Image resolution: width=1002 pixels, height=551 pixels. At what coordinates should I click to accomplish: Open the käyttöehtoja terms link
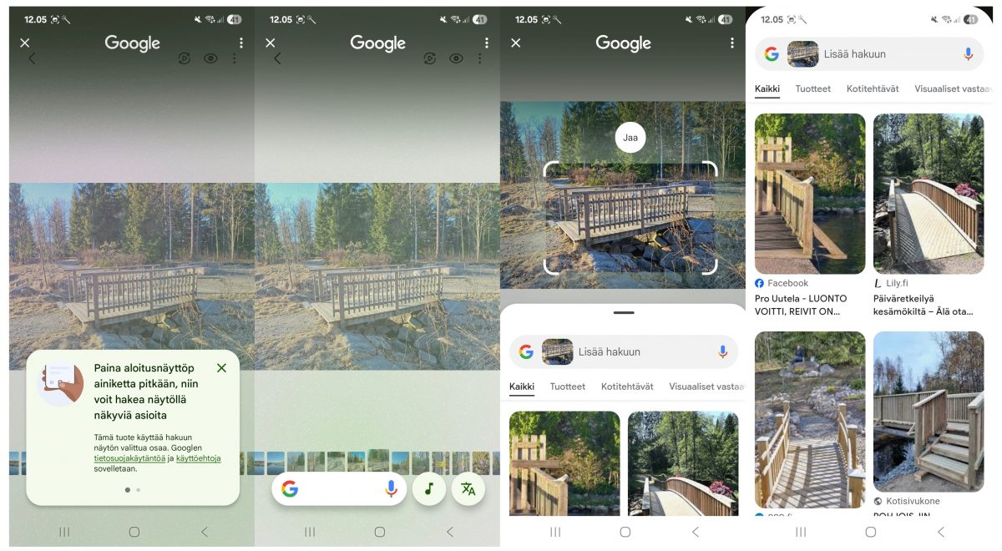198,458
